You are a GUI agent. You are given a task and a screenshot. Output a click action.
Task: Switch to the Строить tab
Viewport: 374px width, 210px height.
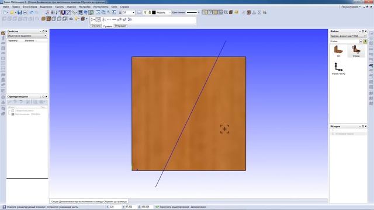96,26
